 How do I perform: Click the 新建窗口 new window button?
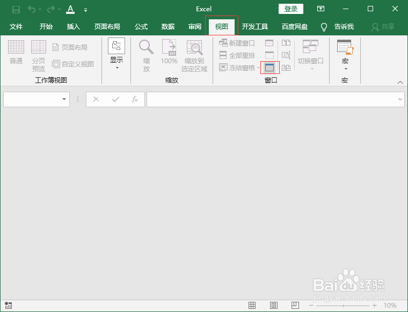point(237,43)
